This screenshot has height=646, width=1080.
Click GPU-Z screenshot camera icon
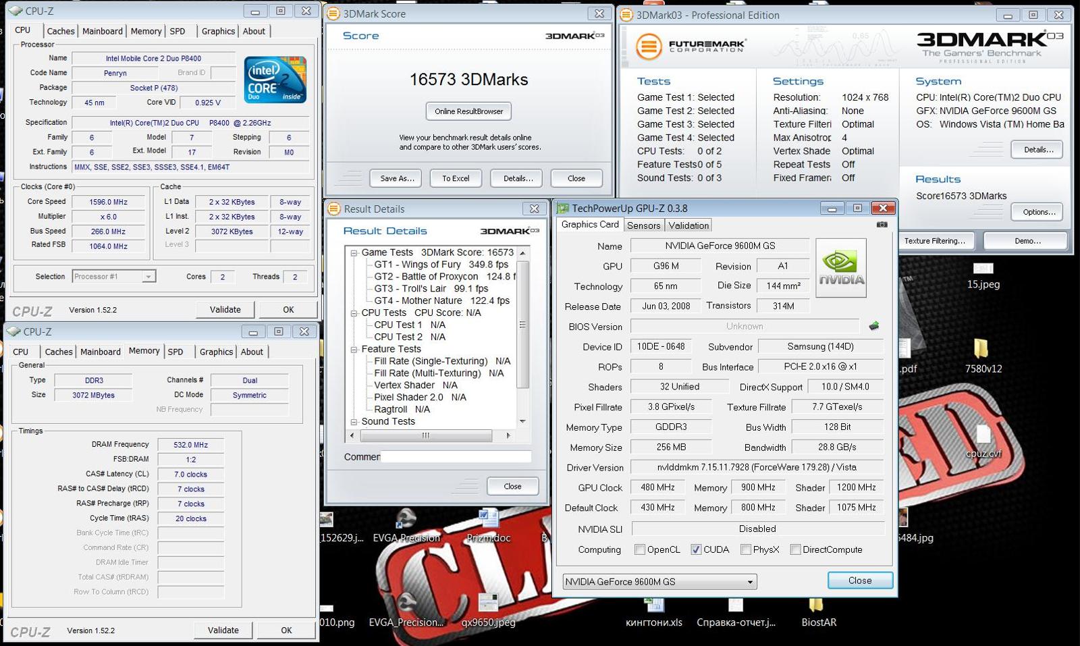click(882, 224)
